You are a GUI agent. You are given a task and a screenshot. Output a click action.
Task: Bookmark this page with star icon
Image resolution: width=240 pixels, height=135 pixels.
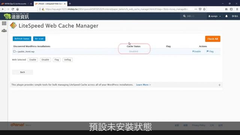tap(204, 9)
